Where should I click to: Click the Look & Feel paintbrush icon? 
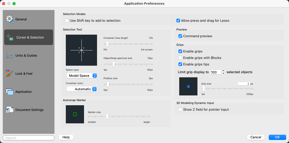pos(10,73)
